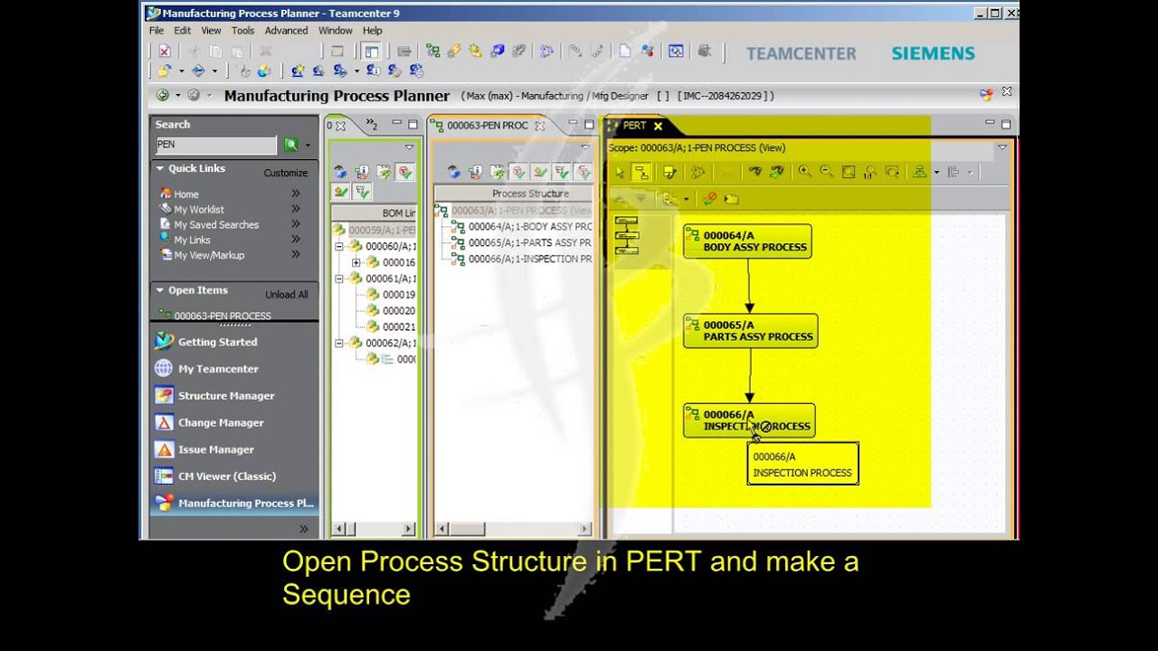The image size is (1158, 651).
Task: Toggle the create flow sequence tool in PERT
Action: (x=641, y=172)
